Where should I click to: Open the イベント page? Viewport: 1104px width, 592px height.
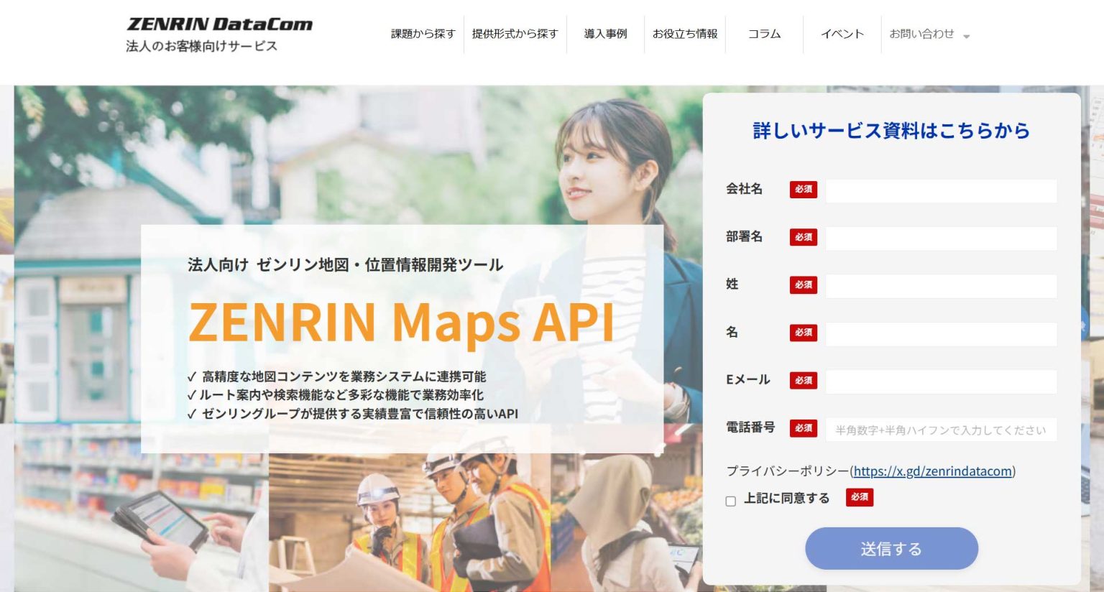[843, 33]
